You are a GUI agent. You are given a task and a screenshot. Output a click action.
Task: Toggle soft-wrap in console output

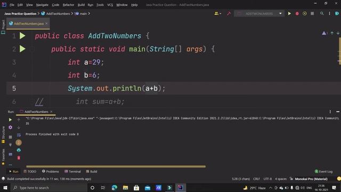[x=19, y=135]
